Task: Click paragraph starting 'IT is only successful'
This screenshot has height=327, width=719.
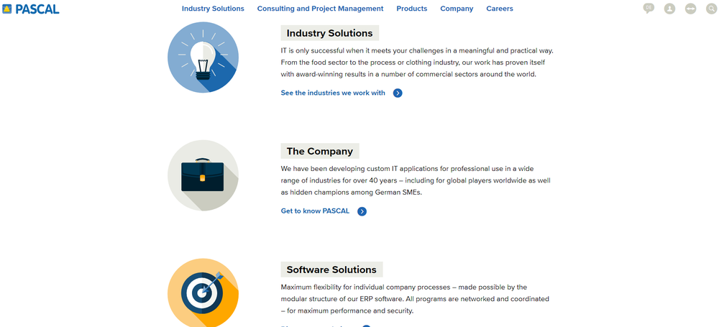Action: 417,63
